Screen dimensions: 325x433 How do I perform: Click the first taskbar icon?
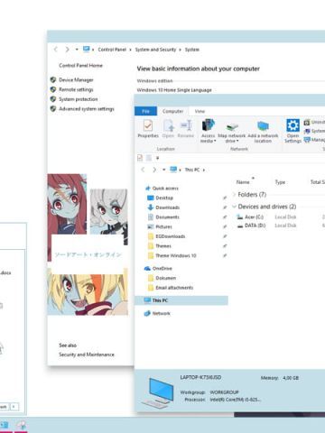[x=5, y=425]
